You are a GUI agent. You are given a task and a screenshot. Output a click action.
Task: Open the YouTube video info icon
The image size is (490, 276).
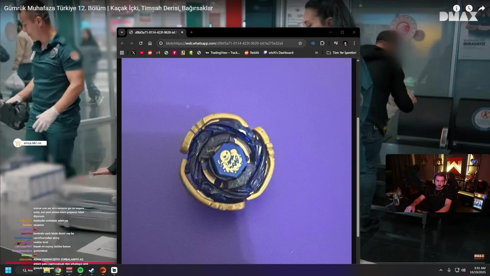click(x=456, y=8)
